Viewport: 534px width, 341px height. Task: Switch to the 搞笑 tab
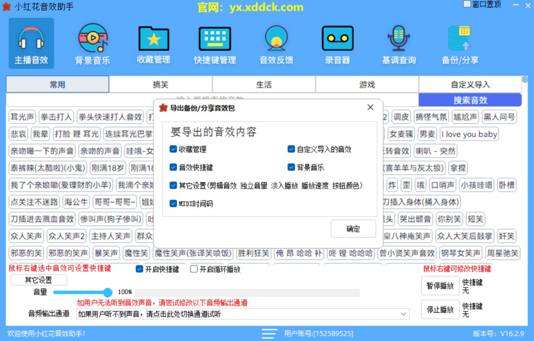click(161, 84)
